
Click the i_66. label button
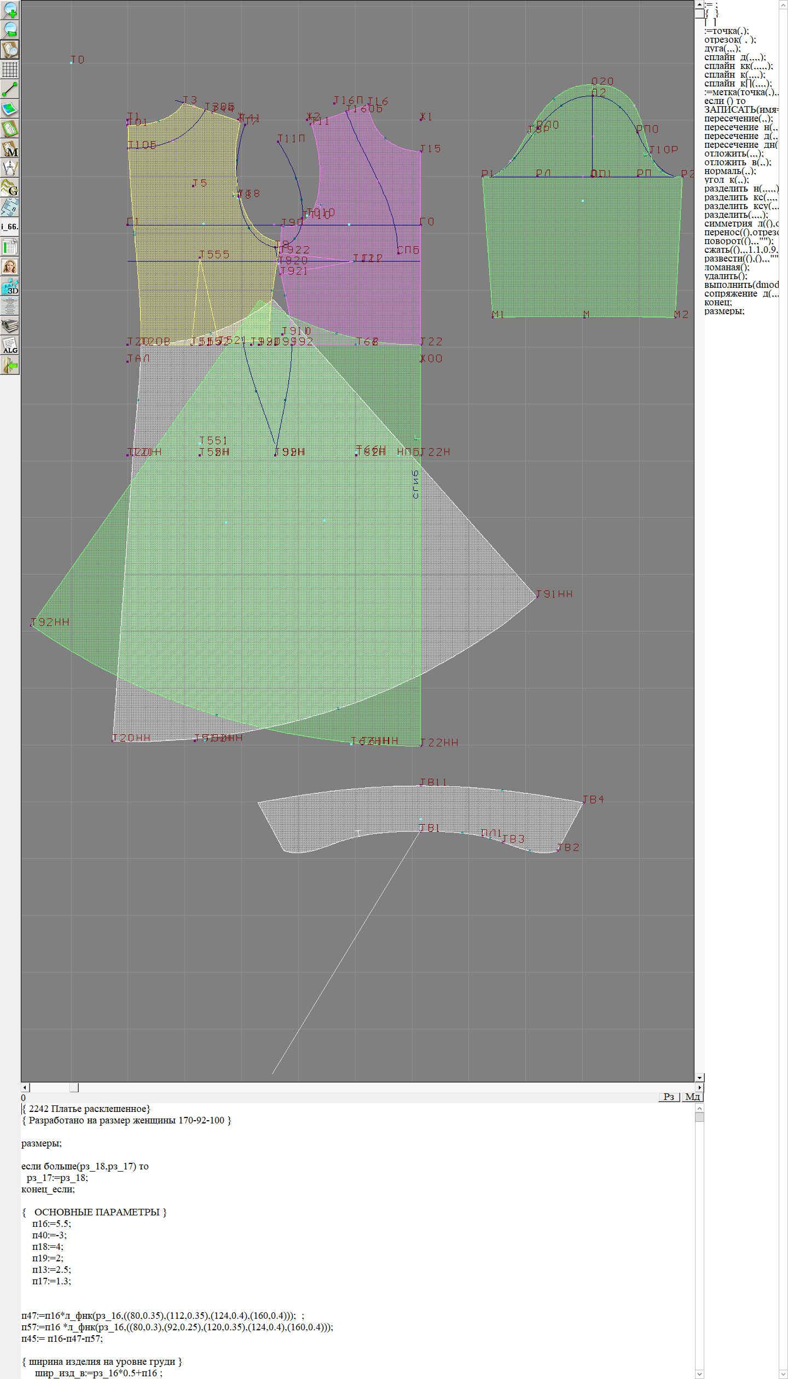coord(10,227)
